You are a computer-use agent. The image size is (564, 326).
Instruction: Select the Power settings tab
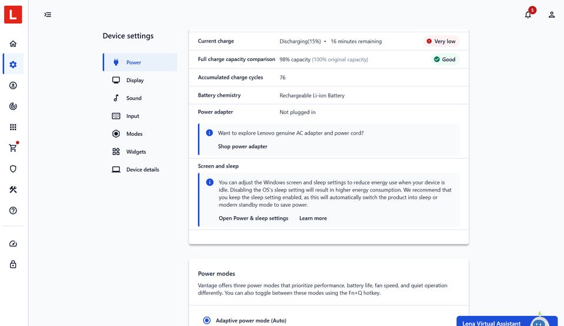tap(140, 62)
